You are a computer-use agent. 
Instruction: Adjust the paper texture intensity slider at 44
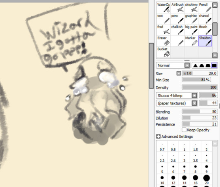209,103
